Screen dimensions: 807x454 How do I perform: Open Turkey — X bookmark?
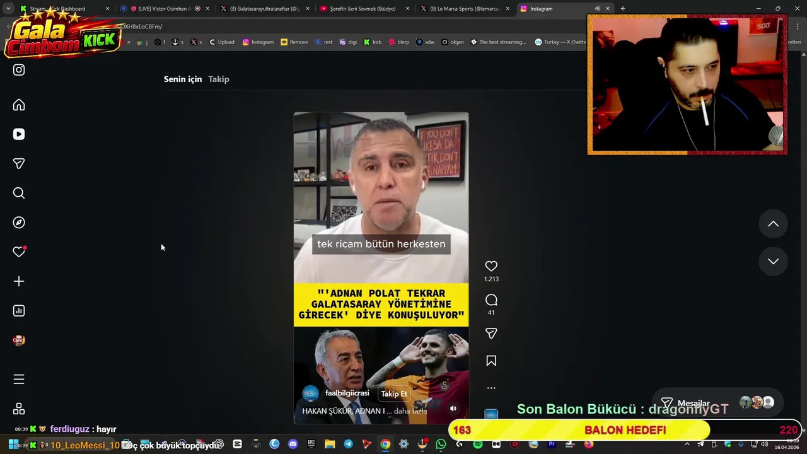pyautogui.click(x=560, y=42)
